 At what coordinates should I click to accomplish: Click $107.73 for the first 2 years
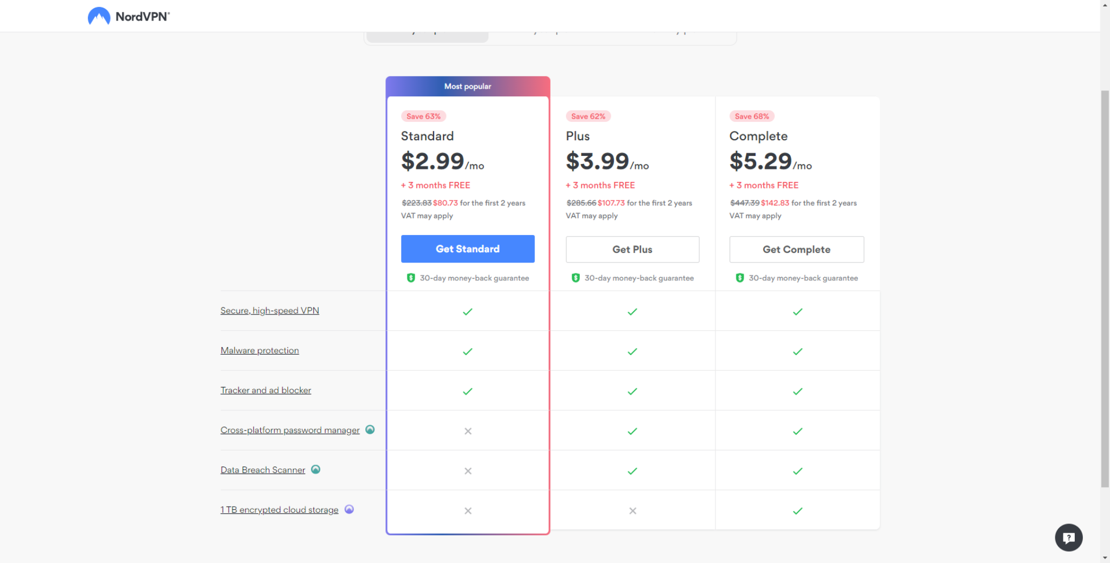[x=645, y=203]
